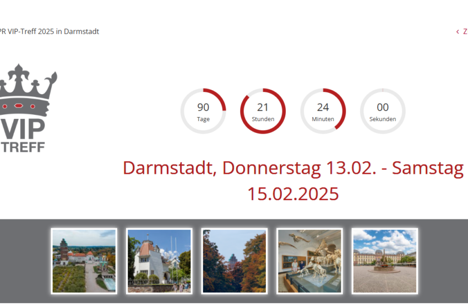Open the autumn trees tower thumbnail

(235, 261)
